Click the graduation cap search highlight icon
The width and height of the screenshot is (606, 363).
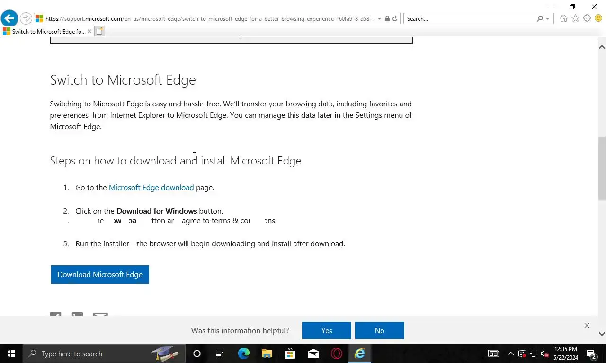click(x=165, y=354)
